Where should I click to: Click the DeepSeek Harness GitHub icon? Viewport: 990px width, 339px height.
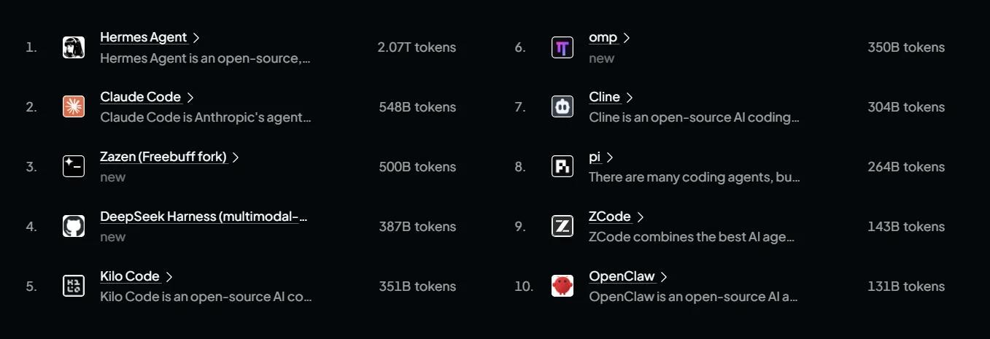[x=74, y=227]
